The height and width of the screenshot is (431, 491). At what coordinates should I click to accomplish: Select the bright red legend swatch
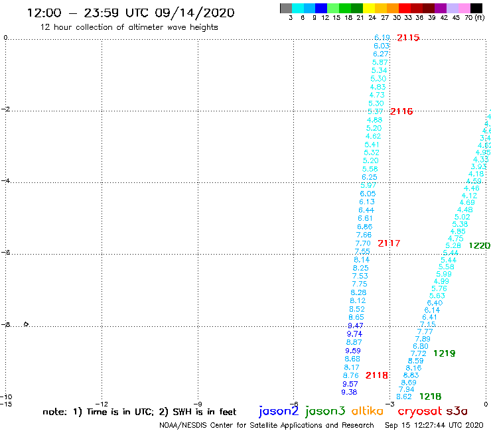pyautogui.click(x=404, y=9)
